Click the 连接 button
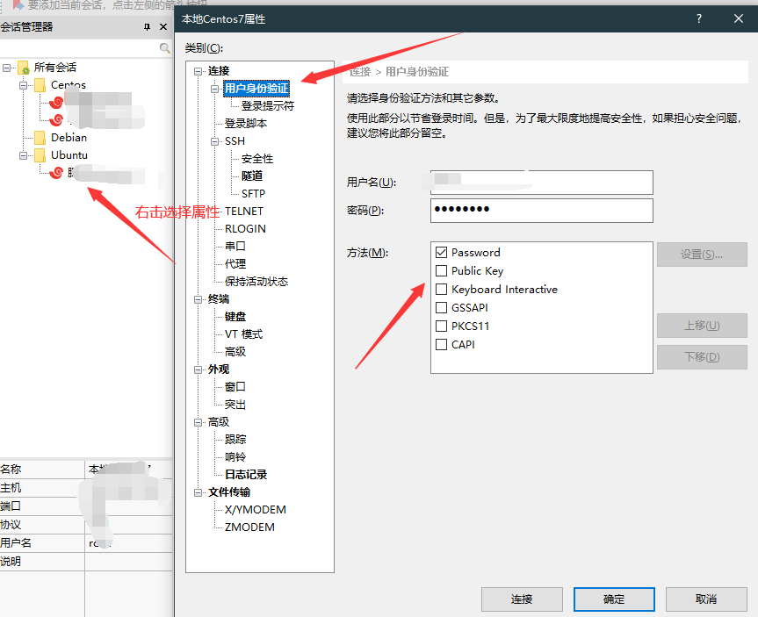Viewport: 758px width, 617px height. click(x=522, y=599)
